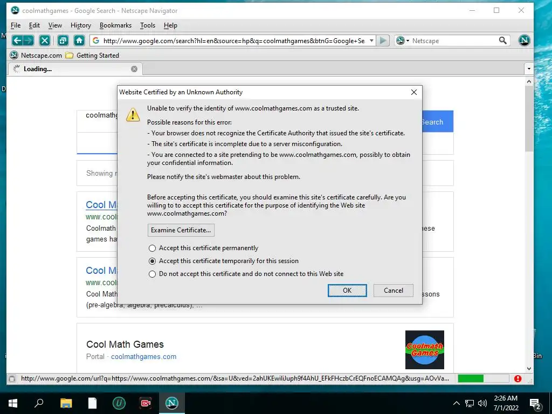Select the Loading... tab
The width and height of the screenshot is (552, 414).
(x=75, y=69)
